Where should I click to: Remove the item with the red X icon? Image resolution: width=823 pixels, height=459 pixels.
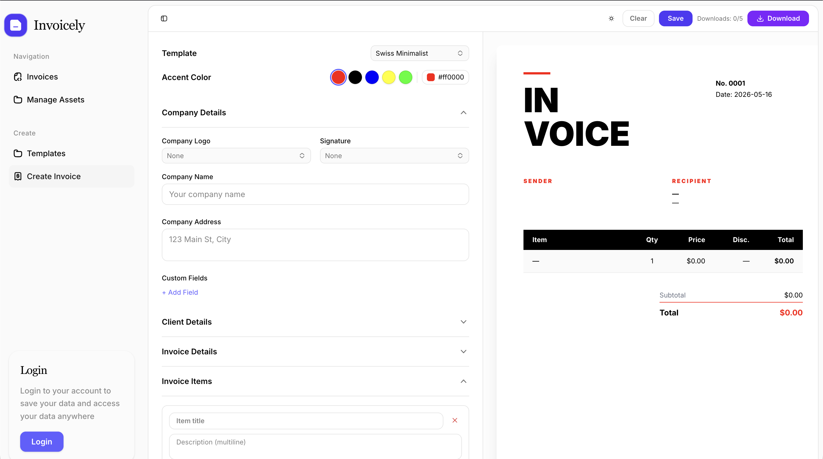pyautogui.click(x=455, y=420)
